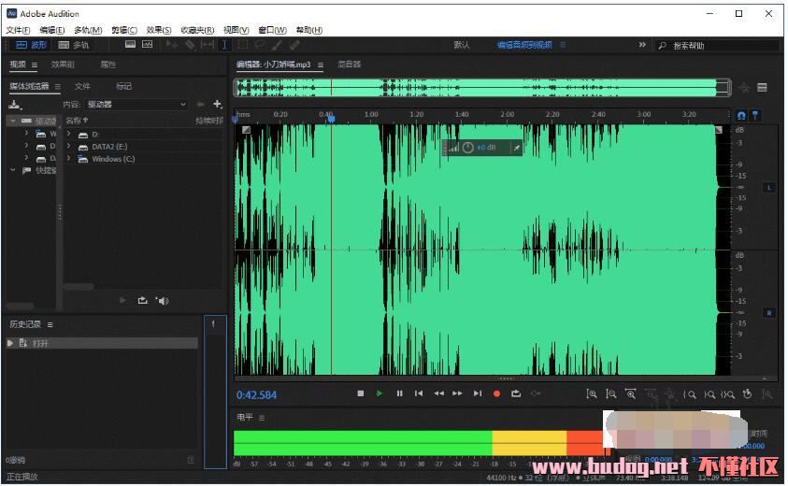Click the red Record button
The width and height of the screenshot is (788, 486).
coord(496,393)
